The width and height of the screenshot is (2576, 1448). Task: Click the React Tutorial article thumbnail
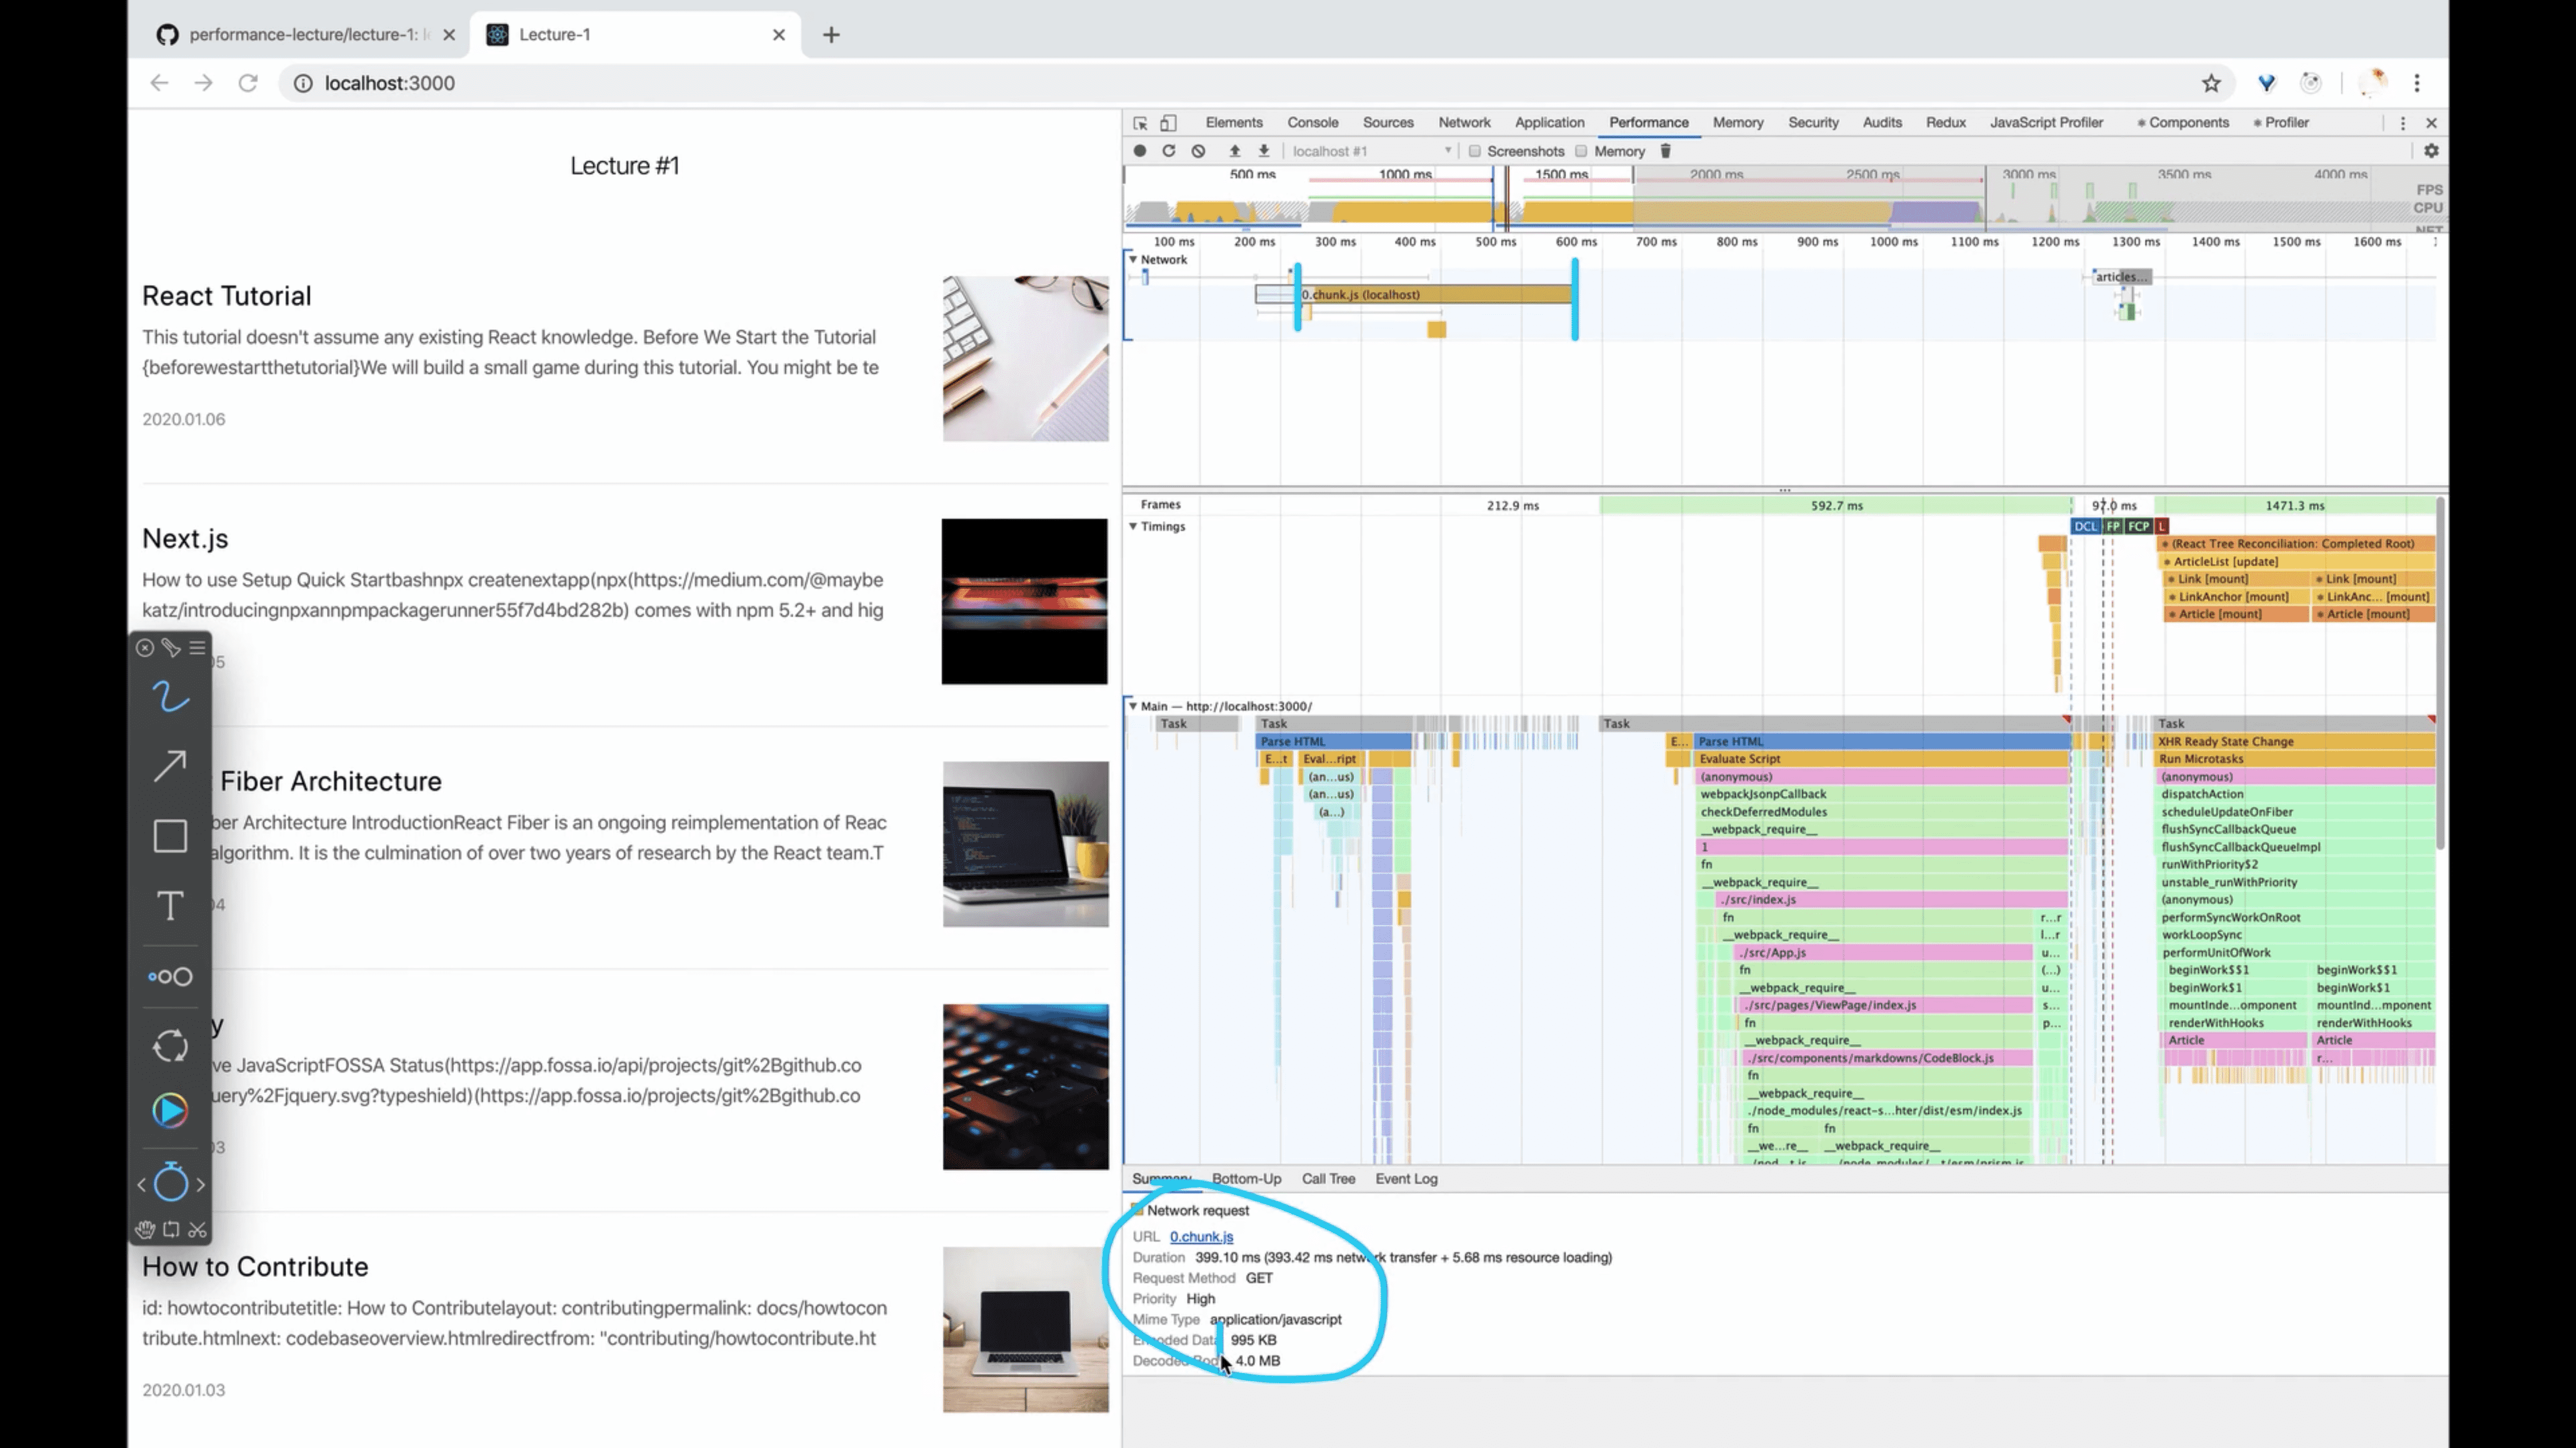click(x=1025, y=359)
